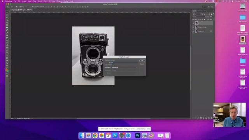
Task: Select the Move tool in the toolbar
Action: (x=7, y=12)
